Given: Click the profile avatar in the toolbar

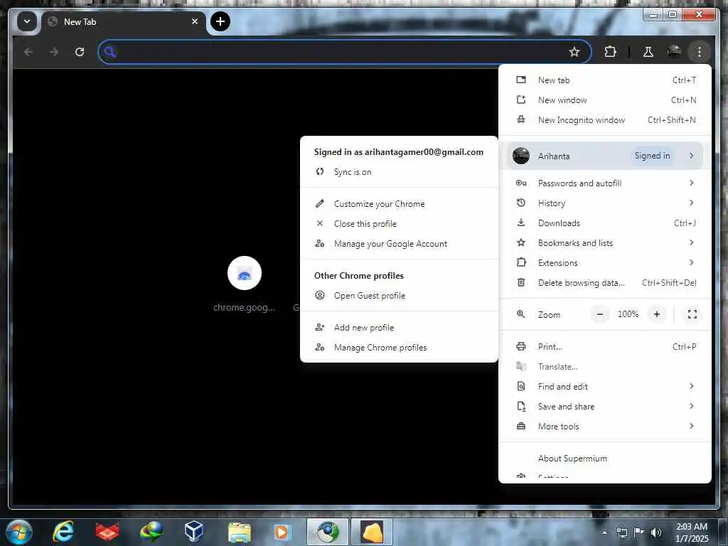Looking at the screenshot, I should 674,51.
